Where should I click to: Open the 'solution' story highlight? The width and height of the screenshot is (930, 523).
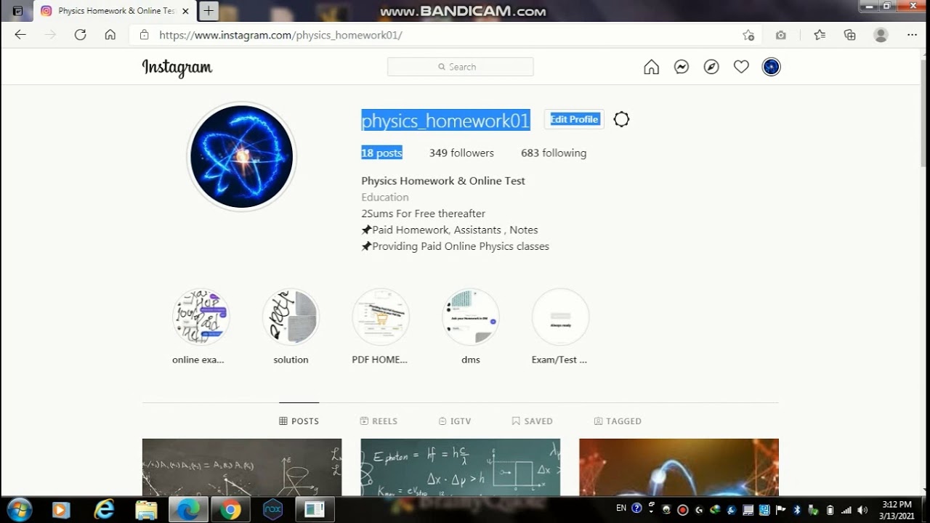(x=291, y=317)
